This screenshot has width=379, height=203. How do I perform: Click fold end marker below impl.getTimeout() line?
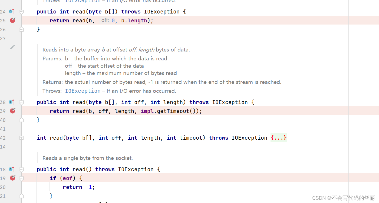point(22,120)
